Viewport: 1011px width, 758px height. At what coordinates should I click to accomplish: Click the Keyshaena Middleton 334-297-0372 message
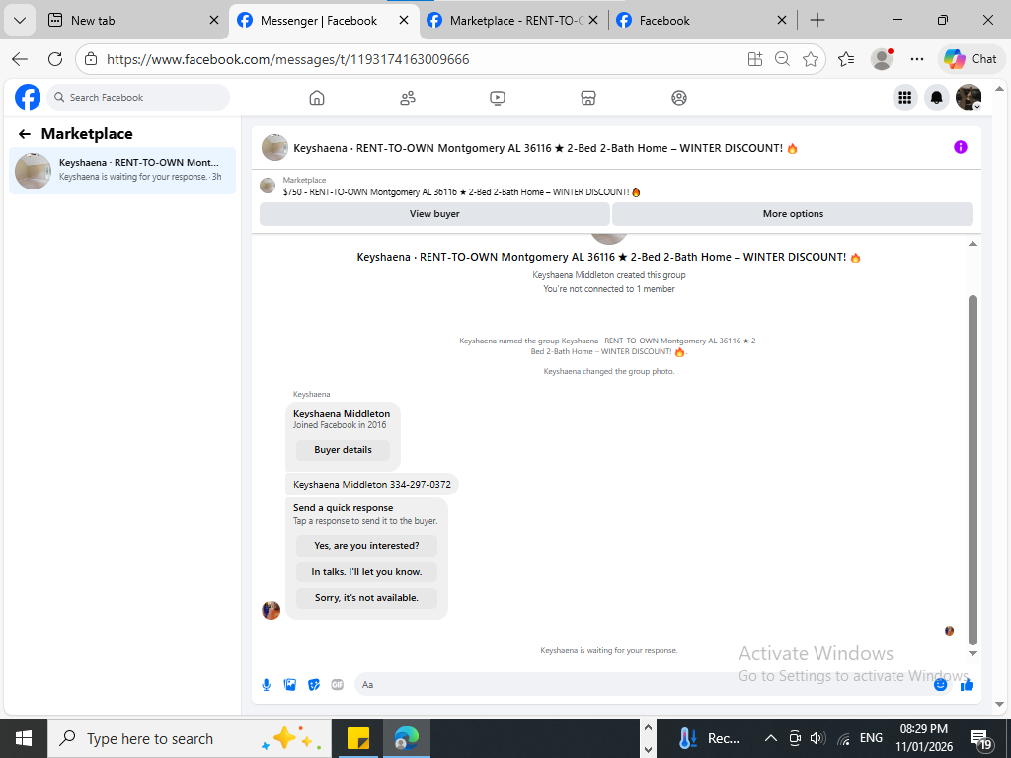372,484
